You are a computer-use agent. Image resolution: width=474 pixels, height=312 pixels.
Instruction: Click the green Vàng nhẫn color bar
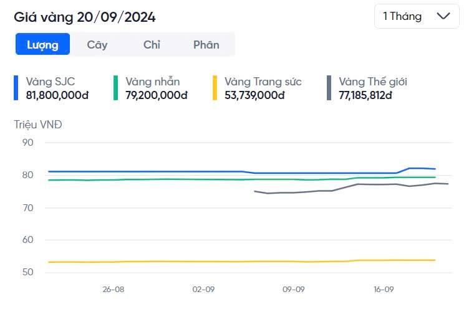(x=115, y=88)
